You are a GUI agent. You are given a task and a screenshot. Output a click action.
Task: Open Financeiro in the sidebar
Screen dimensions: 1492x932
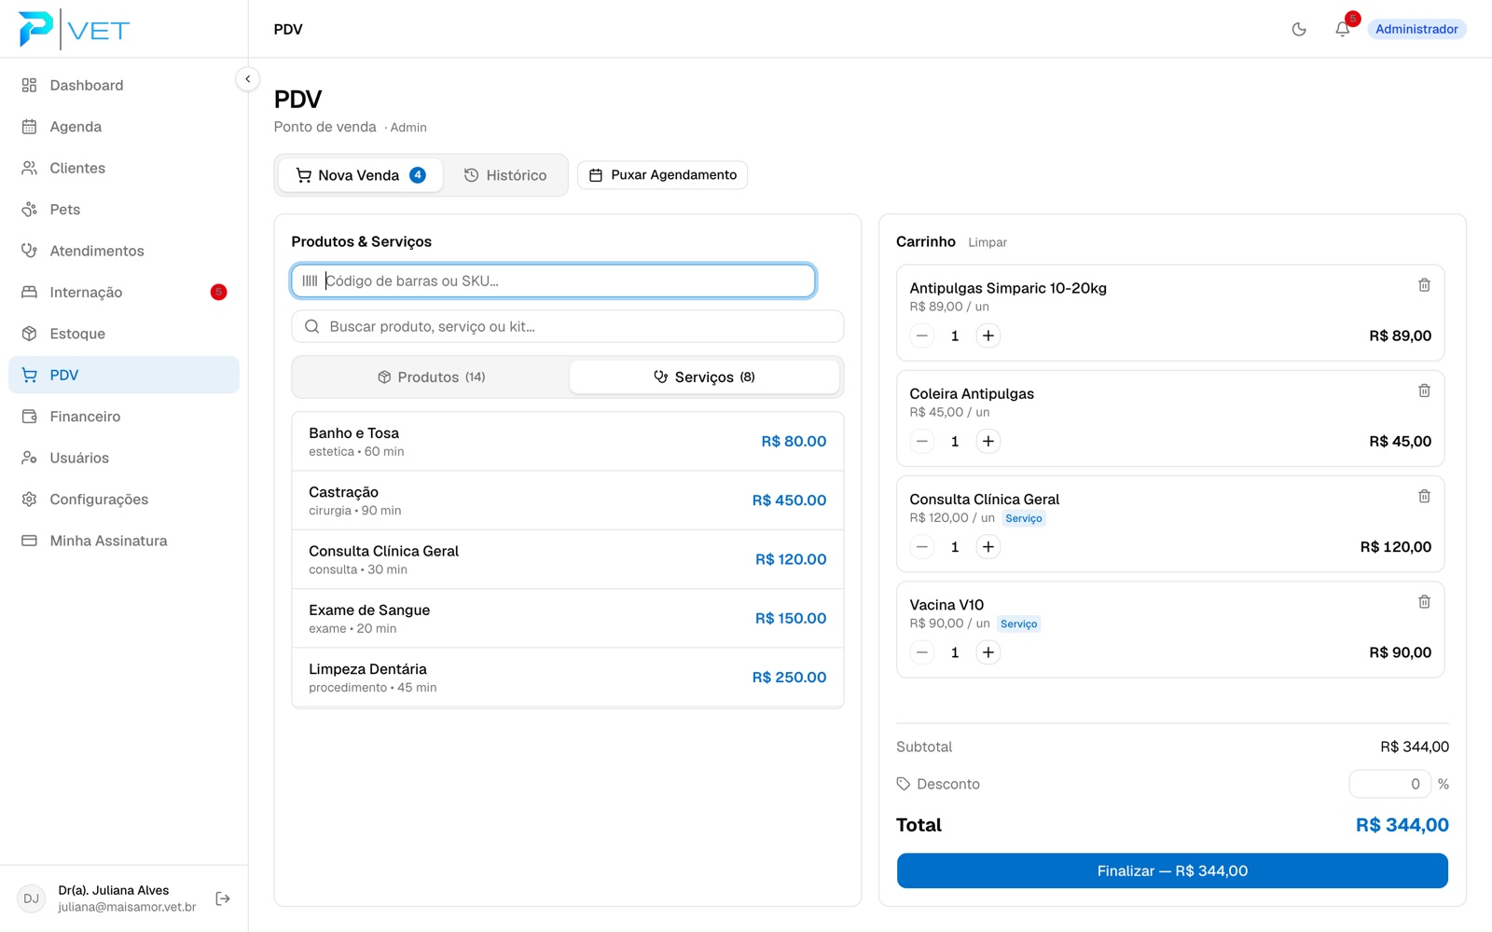coord(124,417)
